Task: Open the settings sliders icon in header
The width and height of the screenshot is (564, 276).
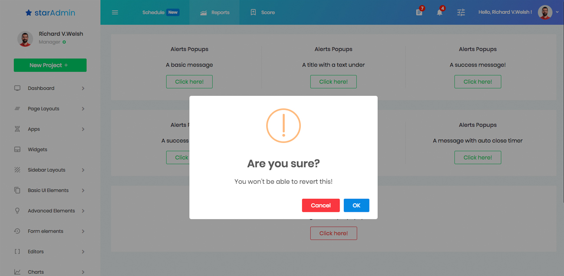Action: coord(461,13)
